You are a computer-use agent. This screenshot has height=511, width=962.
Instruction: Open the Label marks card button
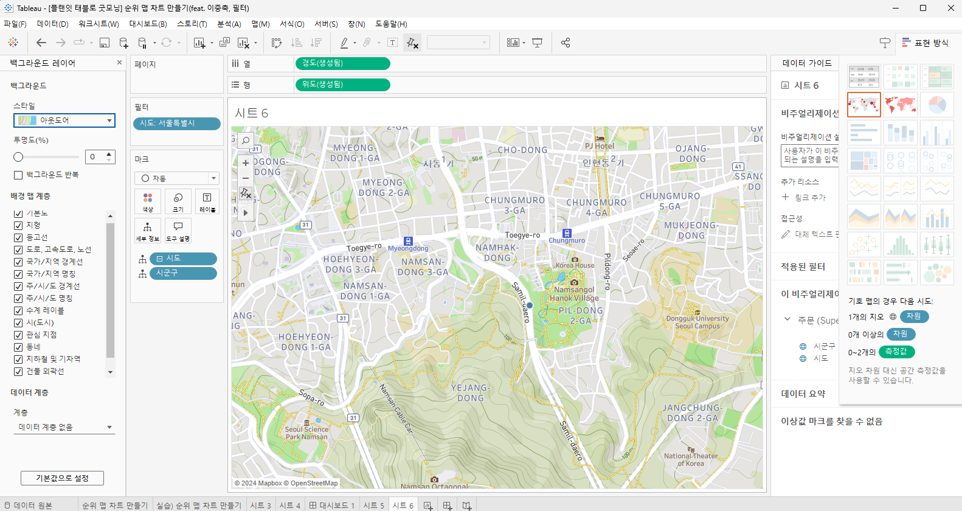[207, 201]
